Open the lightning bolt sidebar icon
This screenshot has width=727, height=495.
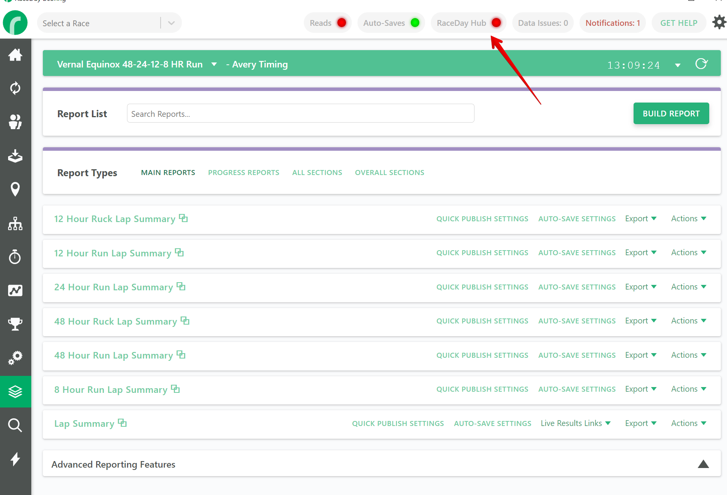pyautogui.click(x=15, y=459)
